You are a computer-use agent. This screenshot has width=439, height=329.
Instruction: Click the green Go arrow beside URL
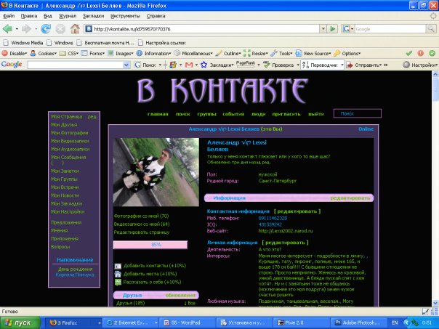(x=333, y=29)
